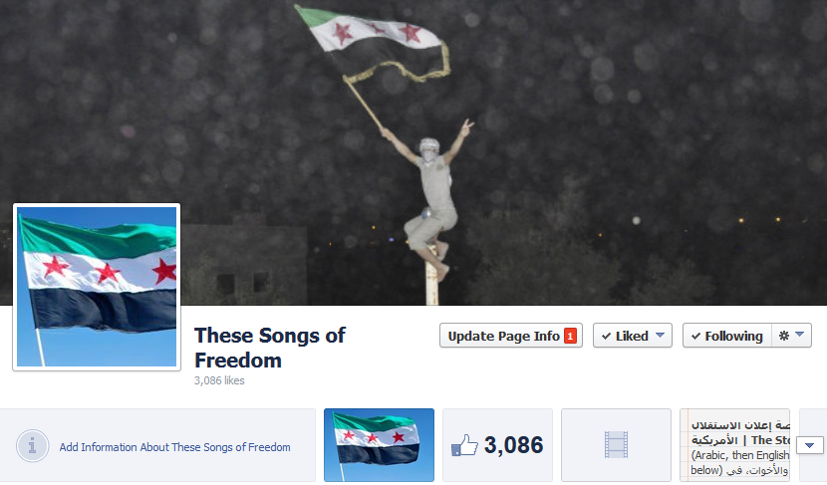Click Update Page Info button

510,336
